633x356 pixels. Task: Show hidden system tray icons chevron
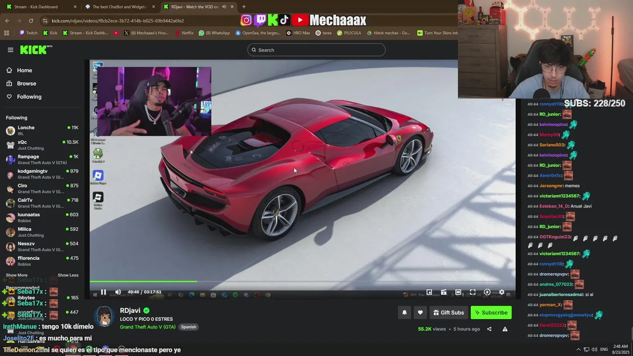point(578,349)
